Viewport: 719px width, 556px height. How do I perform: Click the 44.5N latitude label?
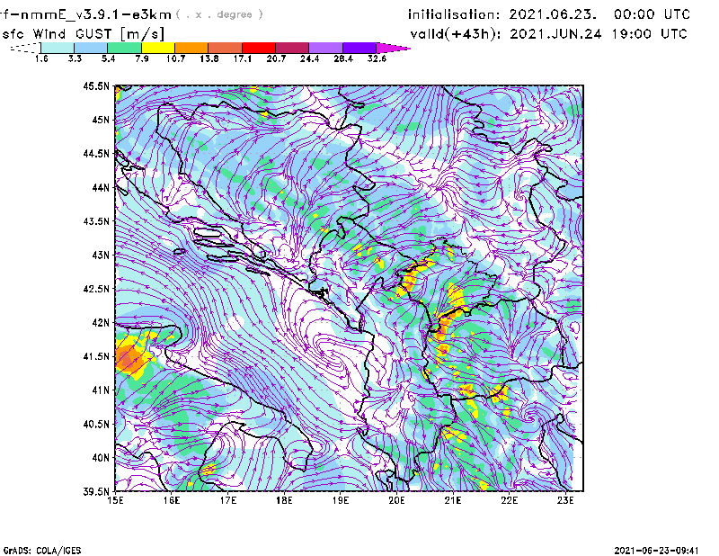coord(96,153)
